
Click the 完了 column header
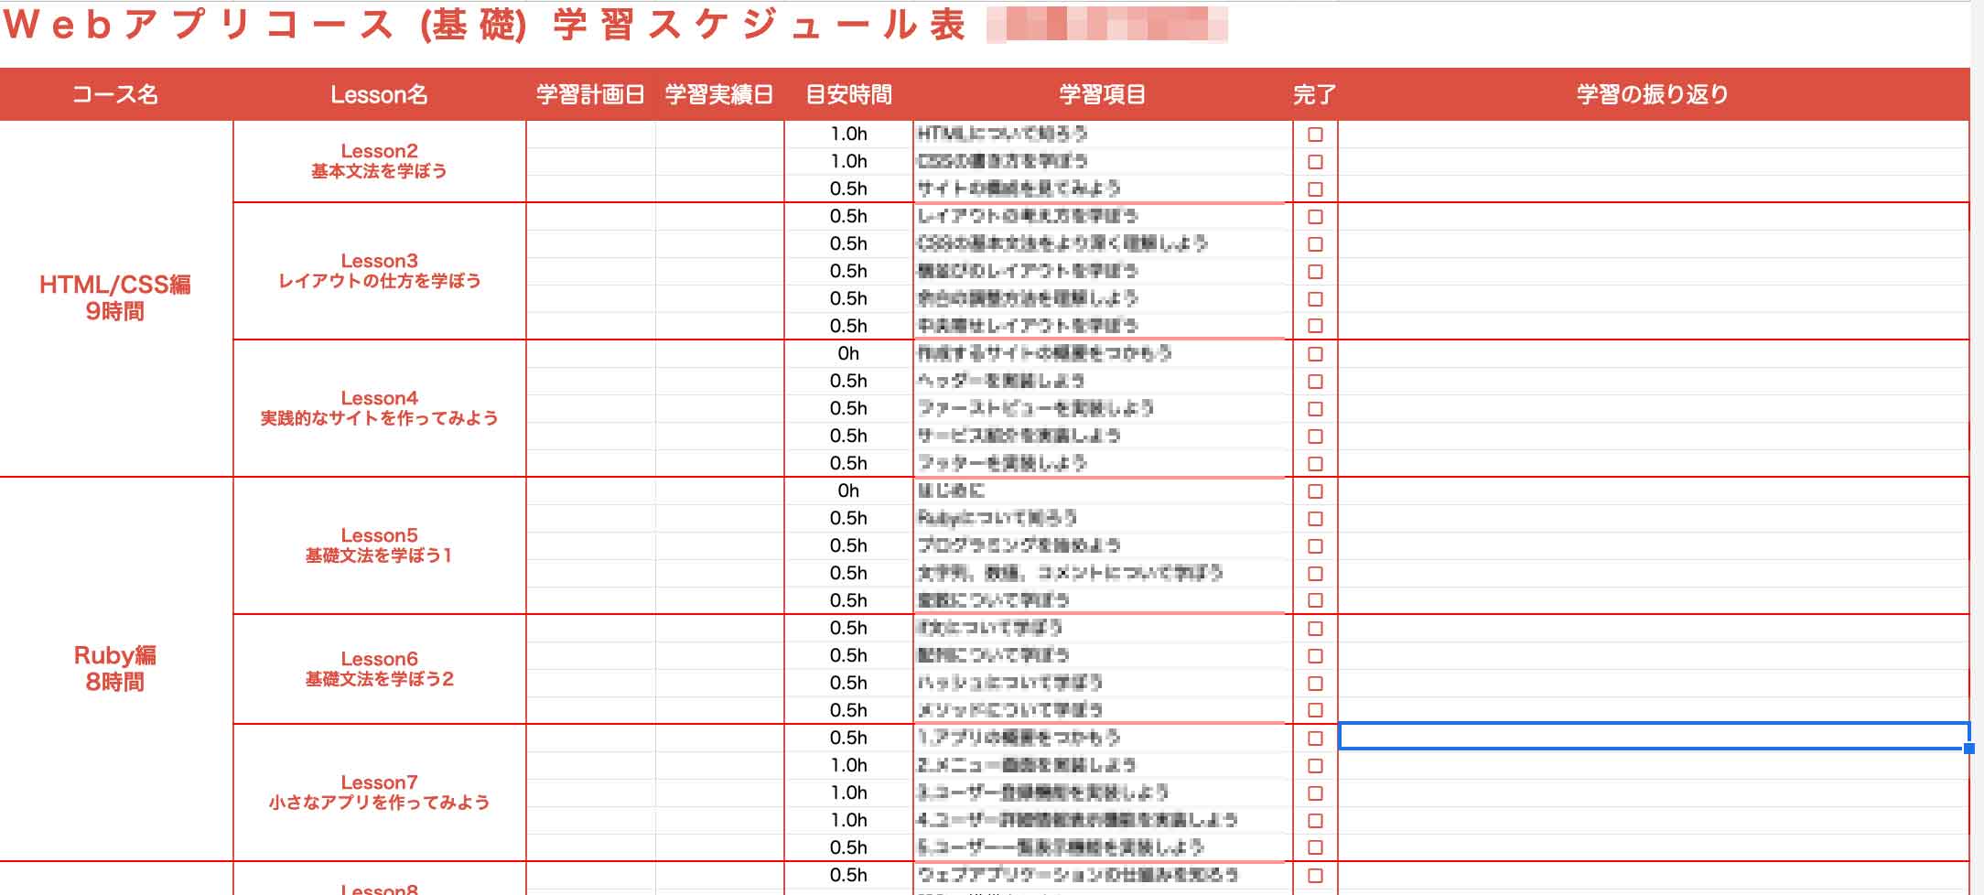[x=1315, y=94]
